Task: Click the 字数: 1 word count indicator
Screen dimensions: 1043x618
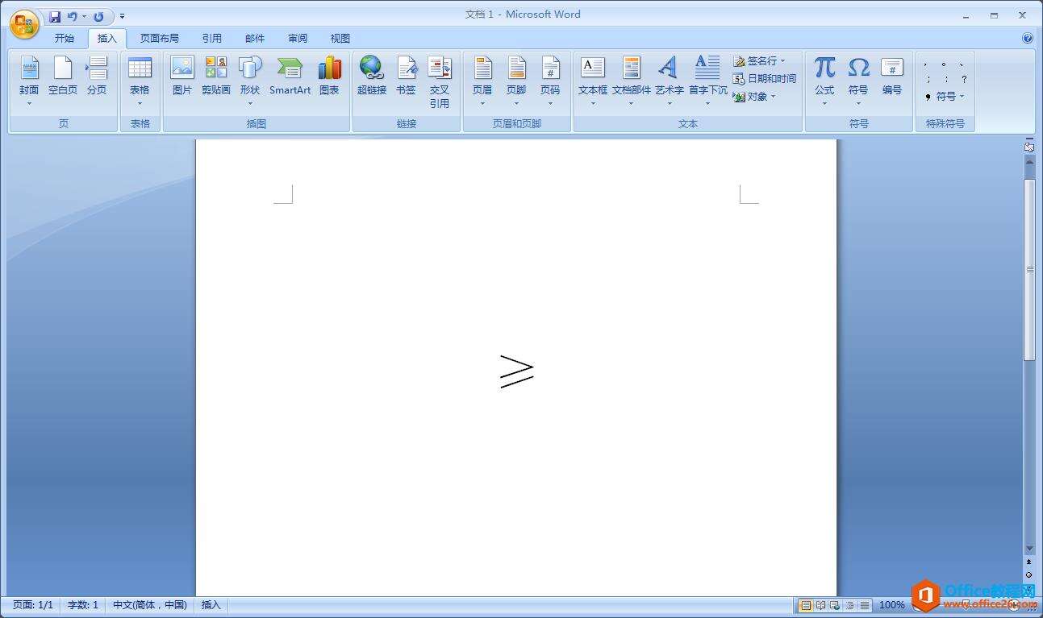Action: pos(83,605)
